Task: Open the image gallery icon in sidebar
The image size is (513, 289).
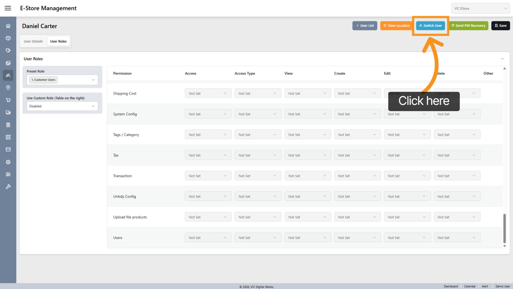Action: tap(8, 63)
